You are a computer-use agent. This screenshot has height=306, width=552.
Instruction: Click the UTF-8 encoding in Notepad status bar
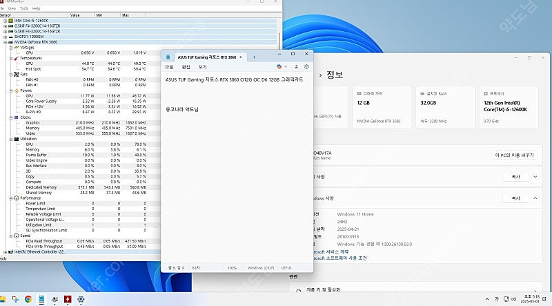click(286, 268)
